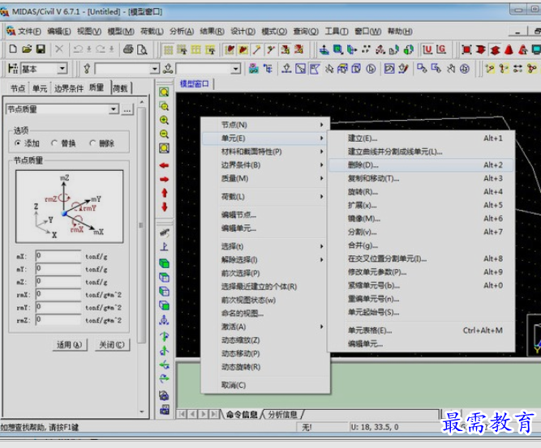
Task: Click the red pan-up arrow icon
Action: coord(164,193)
